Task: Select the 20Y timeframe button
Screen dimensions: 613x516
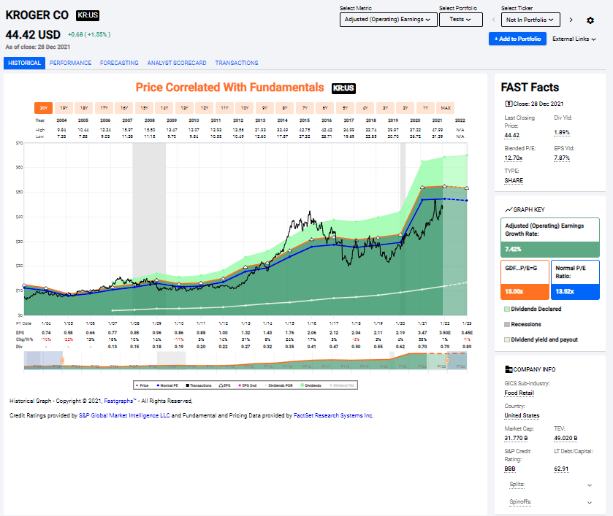Action: pyautogui.click(x=43, y=108)
